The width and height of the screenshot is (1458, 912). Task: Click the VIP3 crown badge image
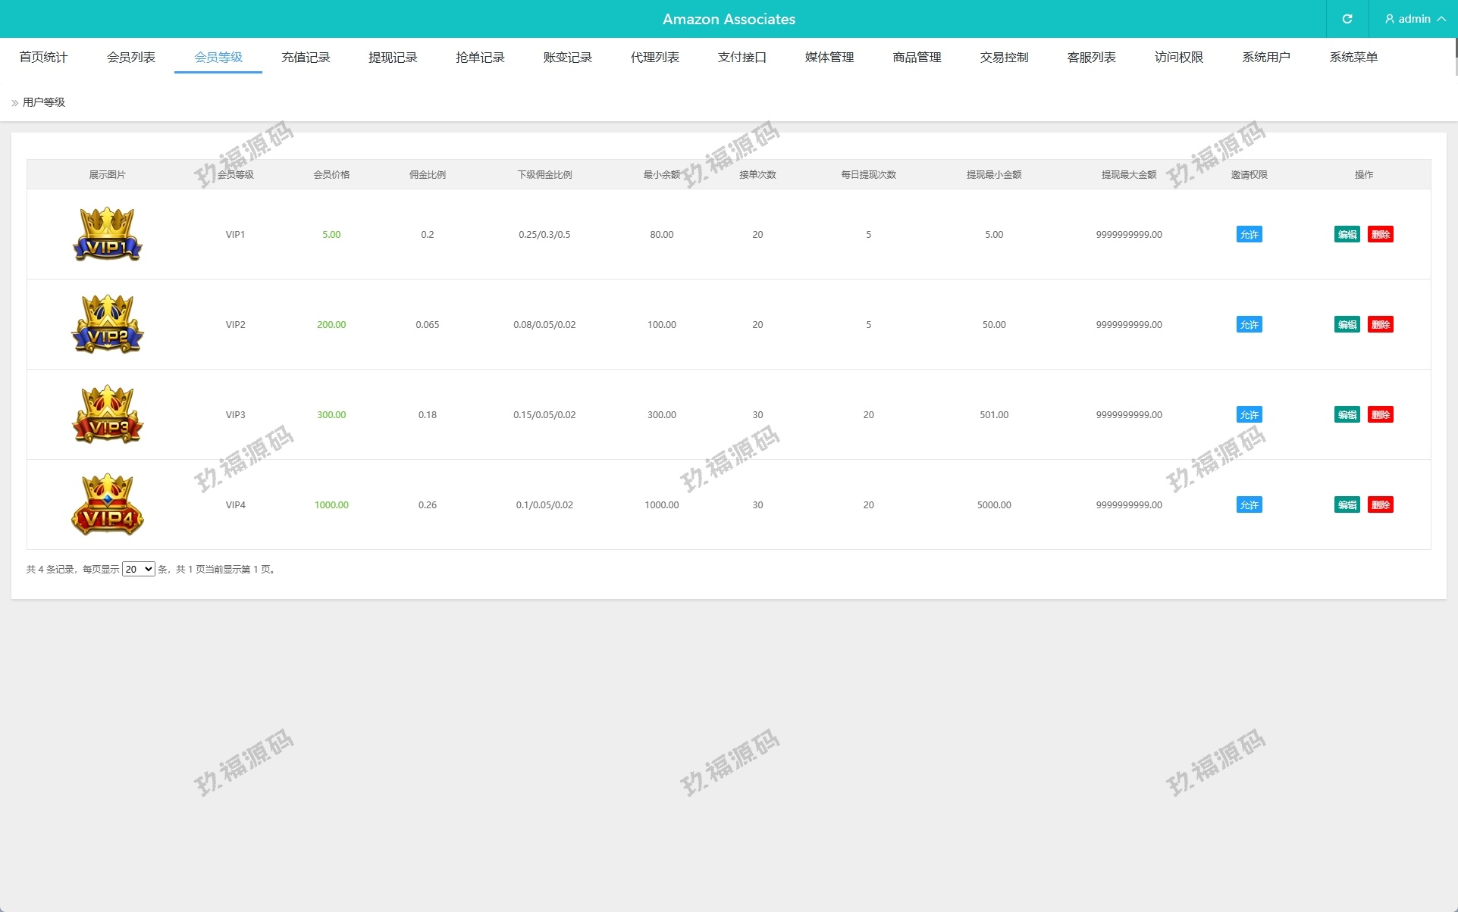coord(108,414)
